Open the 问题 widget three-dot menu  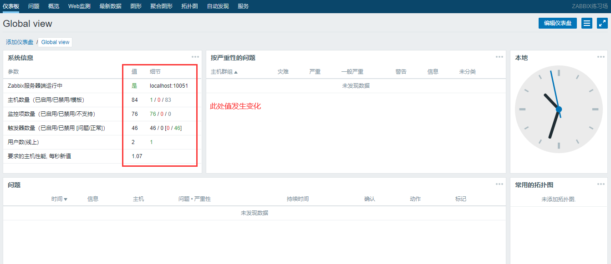tap(499, 184)
